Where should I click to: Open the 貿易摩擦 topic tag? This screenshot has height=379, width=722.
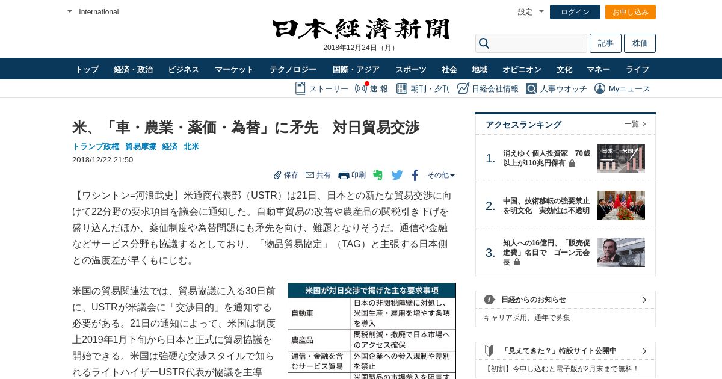pyautogui.click(x=141, y=146)
